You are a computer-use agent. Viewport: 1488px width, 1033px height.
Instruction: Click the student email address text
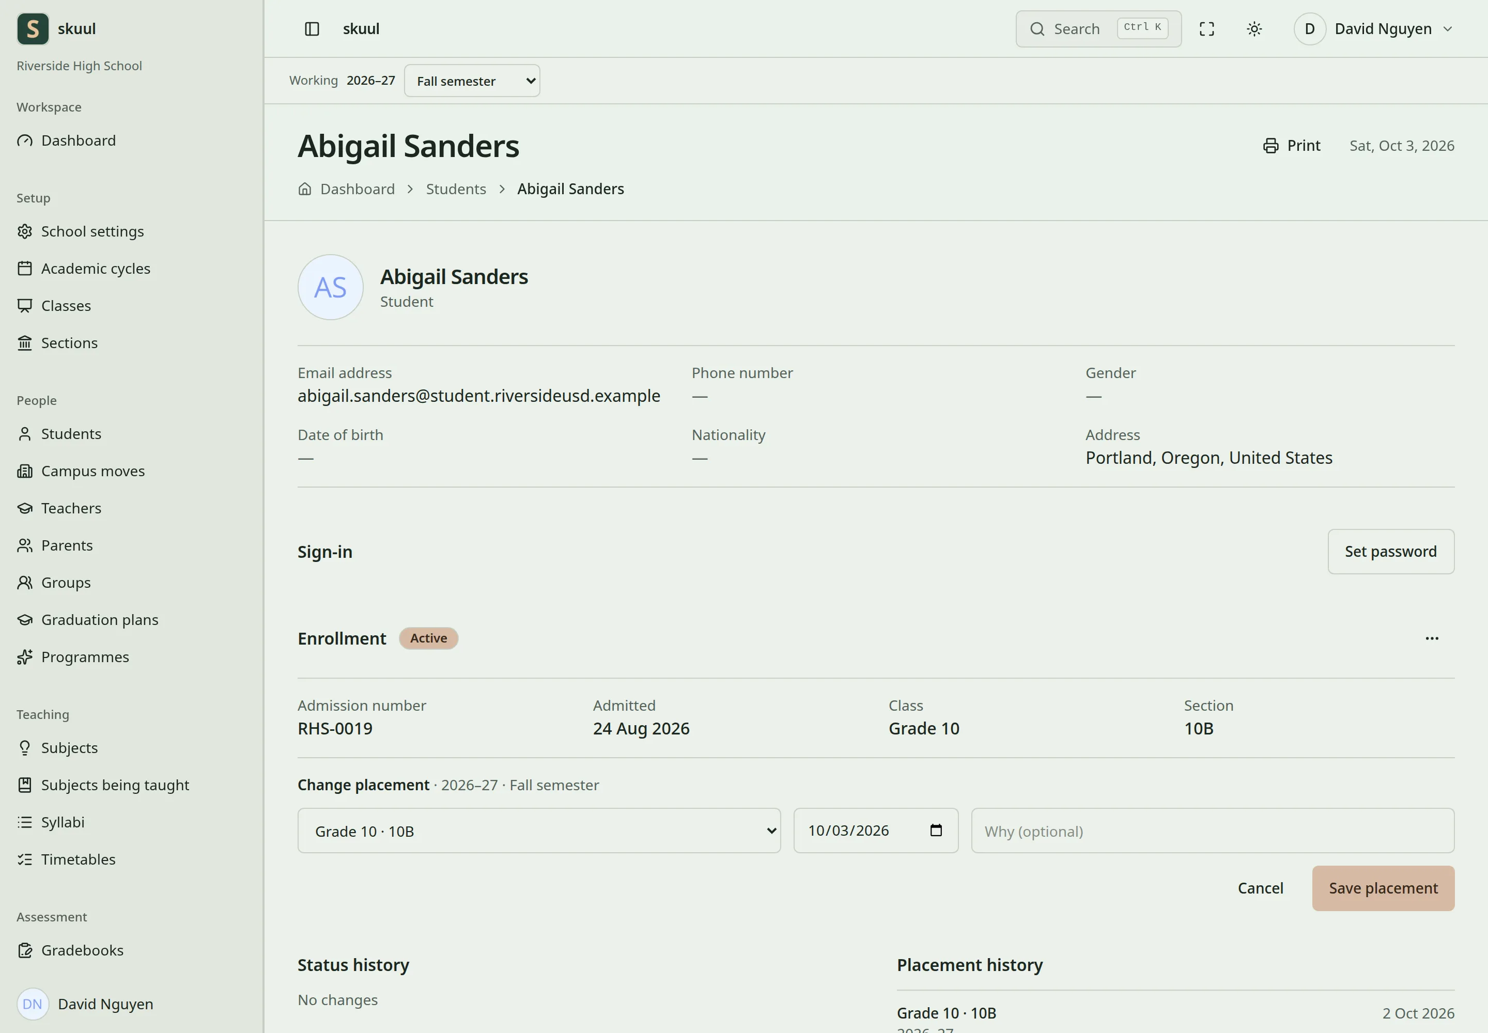[x=478, y=396]
